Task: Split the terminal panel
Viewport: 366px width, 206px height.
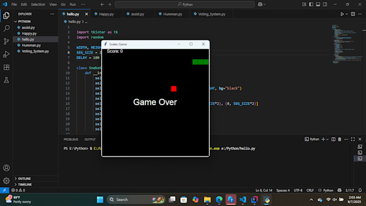Action: click(x=333, y=139)
